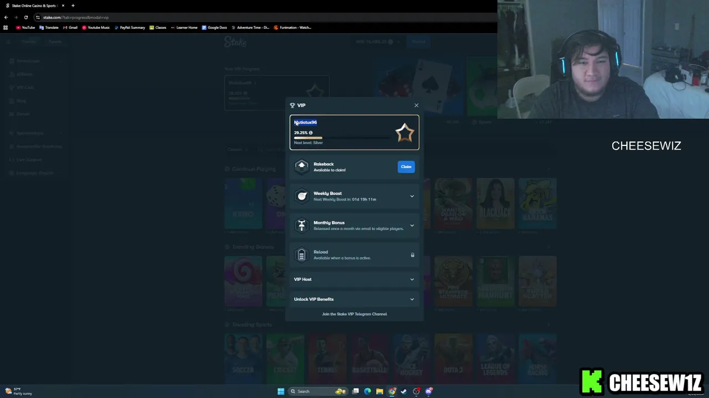This screenshot has width=709, height=398.
Task: Open the Classes bookmark
Action: pos(158,27)
